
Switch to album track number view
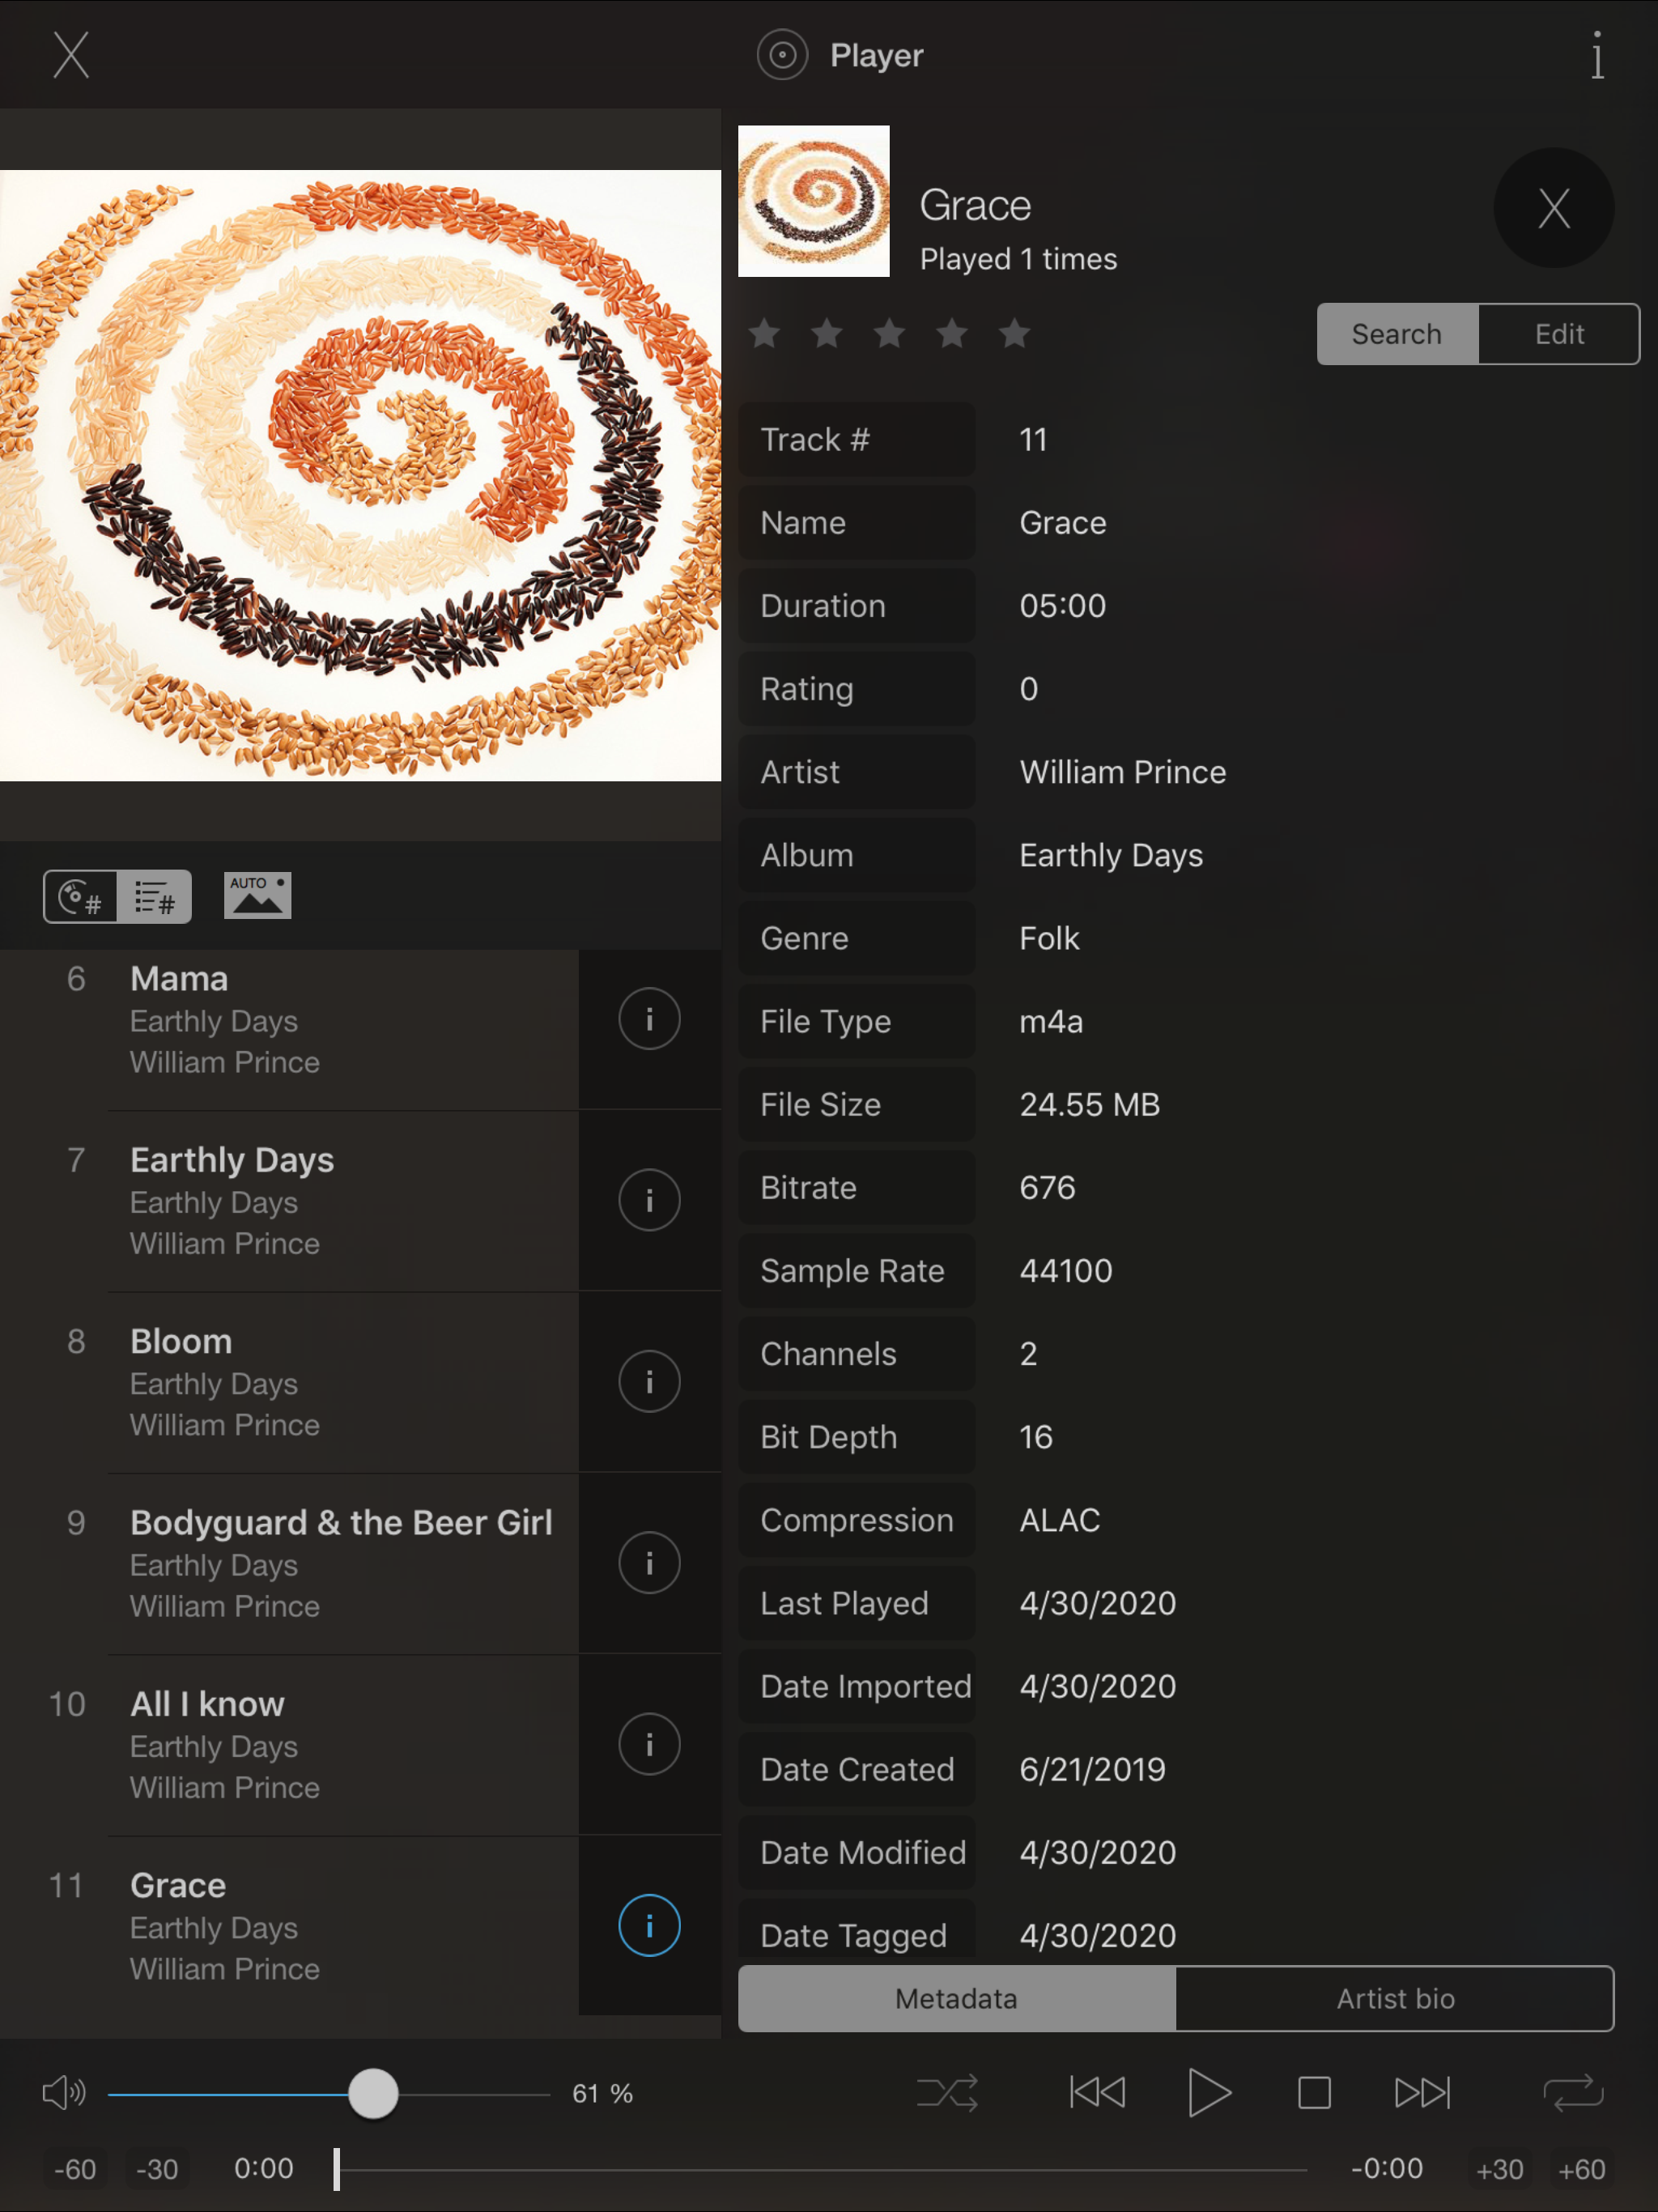[81, 896]
